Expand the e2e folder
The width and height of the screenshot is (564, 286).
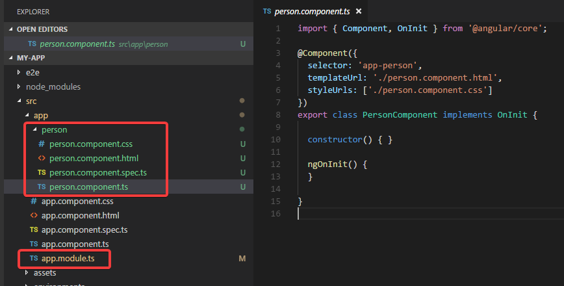tap(19, 73)
